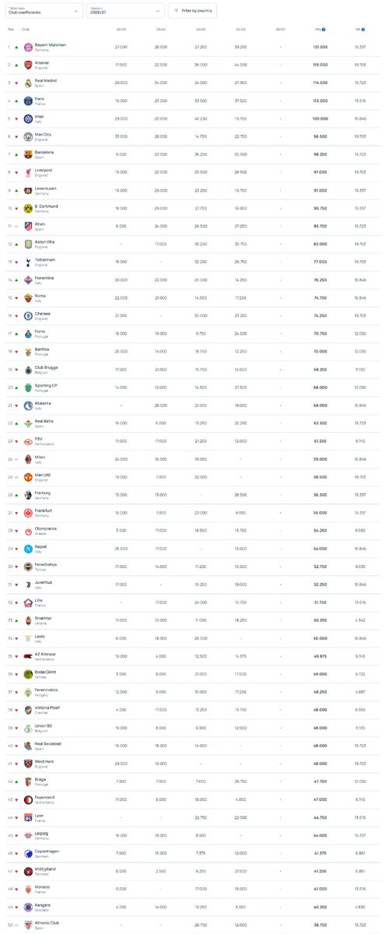The width and height of the screenshot is (386, 934).
Task: Click the Pos column header
Action: point(11,29)
